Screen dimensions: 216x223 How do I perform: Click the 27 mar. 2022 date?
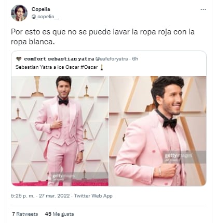tap(55, 196)
